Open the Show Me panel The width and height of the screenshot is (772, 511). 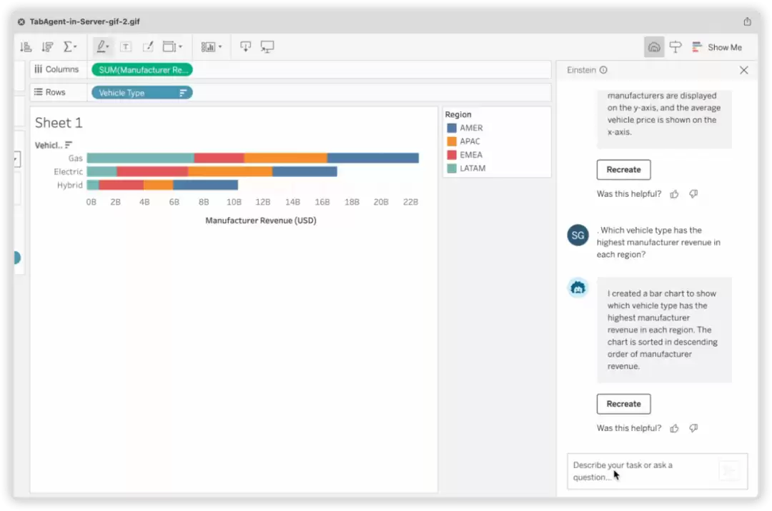click(x=717, y=47)
